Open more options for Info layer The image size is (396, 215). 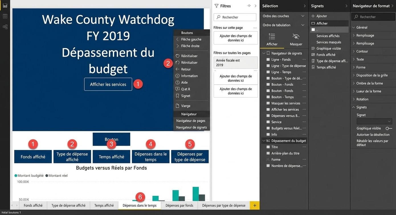(304, 134)
